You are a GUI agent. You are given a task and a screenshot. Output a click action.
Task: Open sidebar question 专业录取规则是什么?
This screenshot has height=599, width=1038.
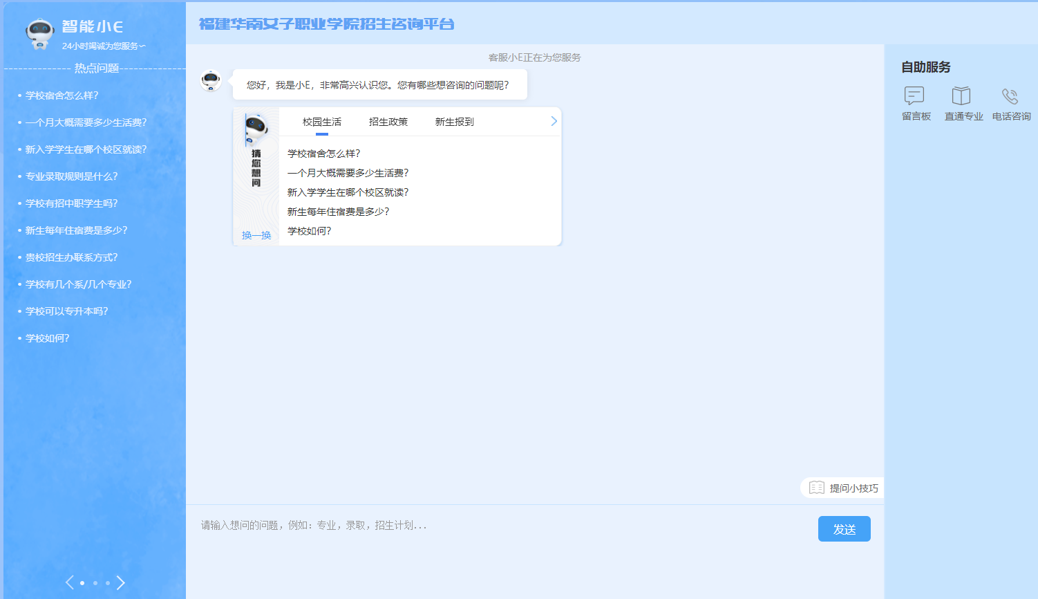click(x=72, y=176)
